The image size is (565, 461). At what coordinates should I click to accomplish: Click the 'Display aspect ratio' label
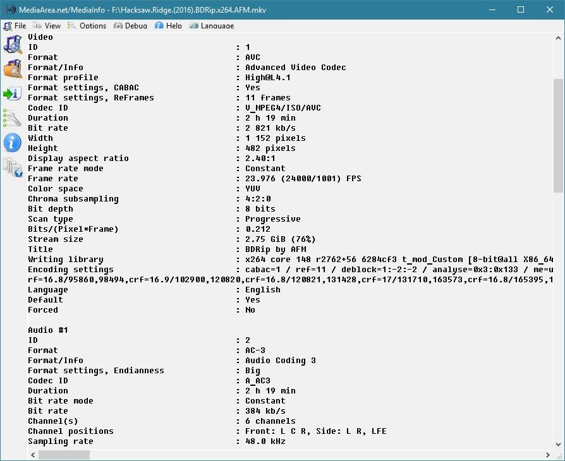tap(78, 159)
